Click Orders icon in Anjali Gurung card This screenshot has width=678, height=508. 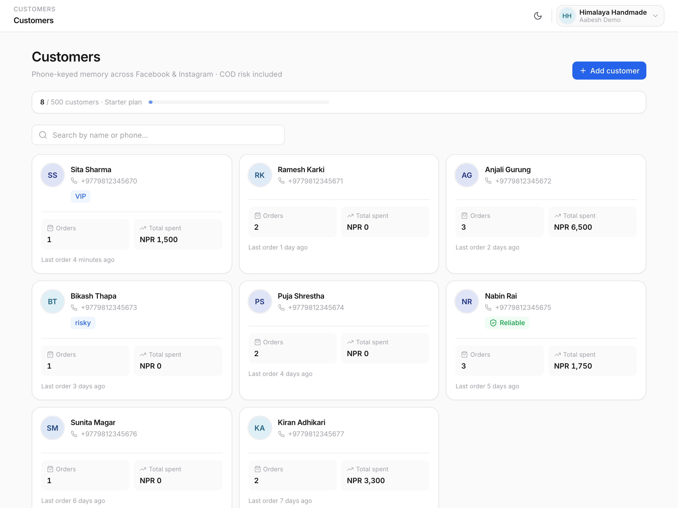click(x=464, y=216)
